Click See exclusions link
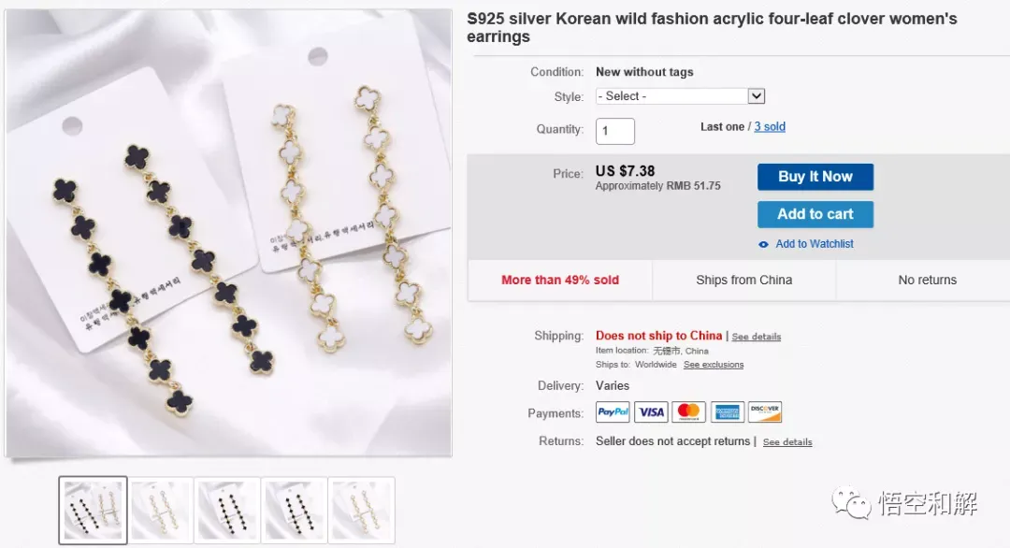The width and height of the screenshot is (1010, 548). pos(714,365)
